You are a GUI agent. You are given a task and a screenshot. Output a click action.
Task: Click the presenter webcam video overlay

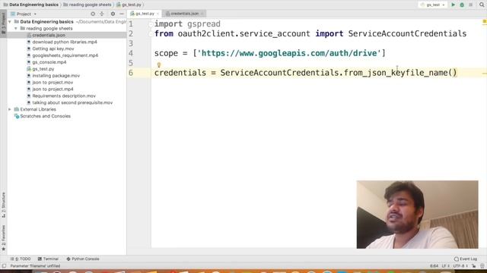point(418,215)
